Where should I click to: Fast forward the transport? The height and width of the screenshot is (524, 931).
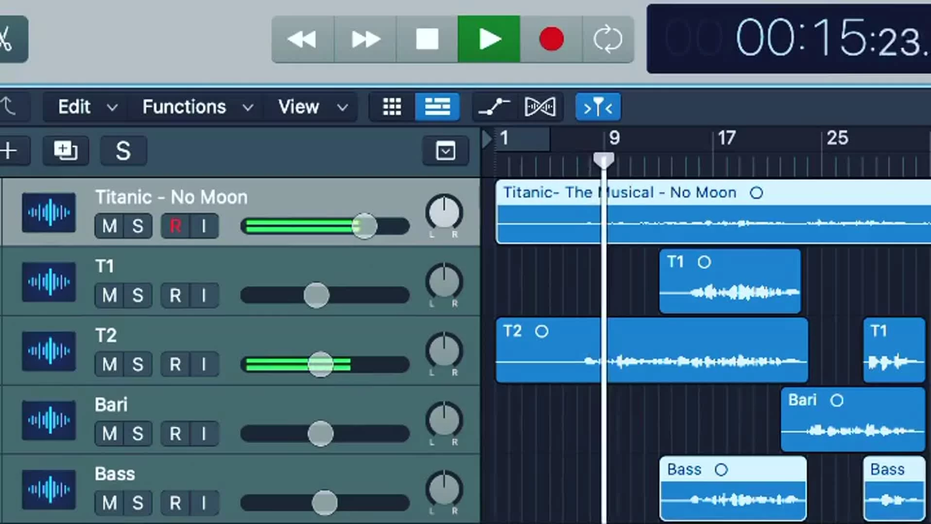[x=365, y=39]
